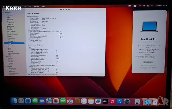The height and width of the screenshot is (109, 172).
Task: Open the Window menu
Action: tap(37, 7)
